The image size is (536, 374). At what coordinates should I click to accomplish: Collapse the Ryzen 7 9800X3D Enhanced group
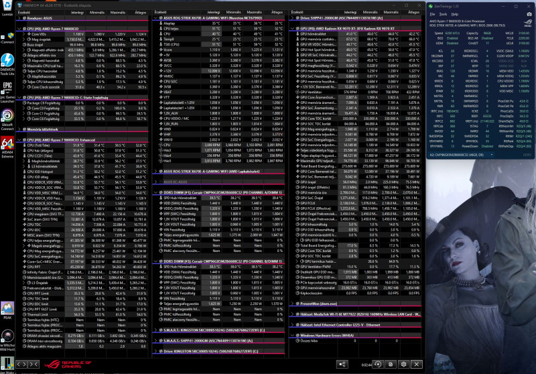pos(19,140)
